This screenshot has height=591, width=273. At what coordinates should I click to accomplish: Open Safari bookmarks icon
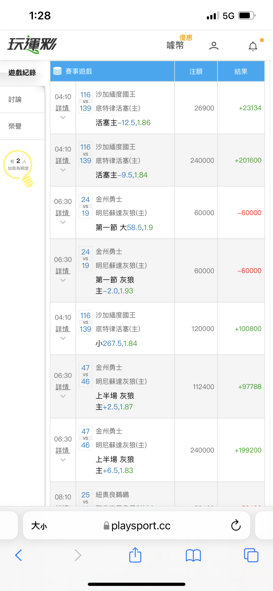click(x=193, y=555)
